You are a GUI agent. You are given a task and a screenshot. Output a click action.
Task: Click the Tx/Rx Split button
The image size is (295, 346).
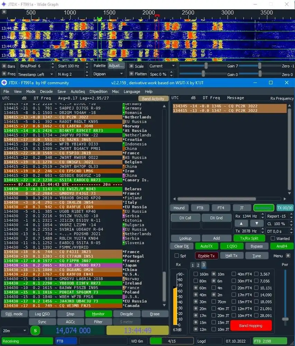tap(249, 238)
